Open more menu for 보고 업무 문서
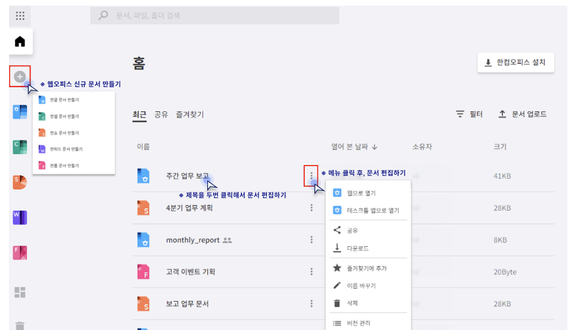This screenshot has width=568, height=330. pos(311,303)
